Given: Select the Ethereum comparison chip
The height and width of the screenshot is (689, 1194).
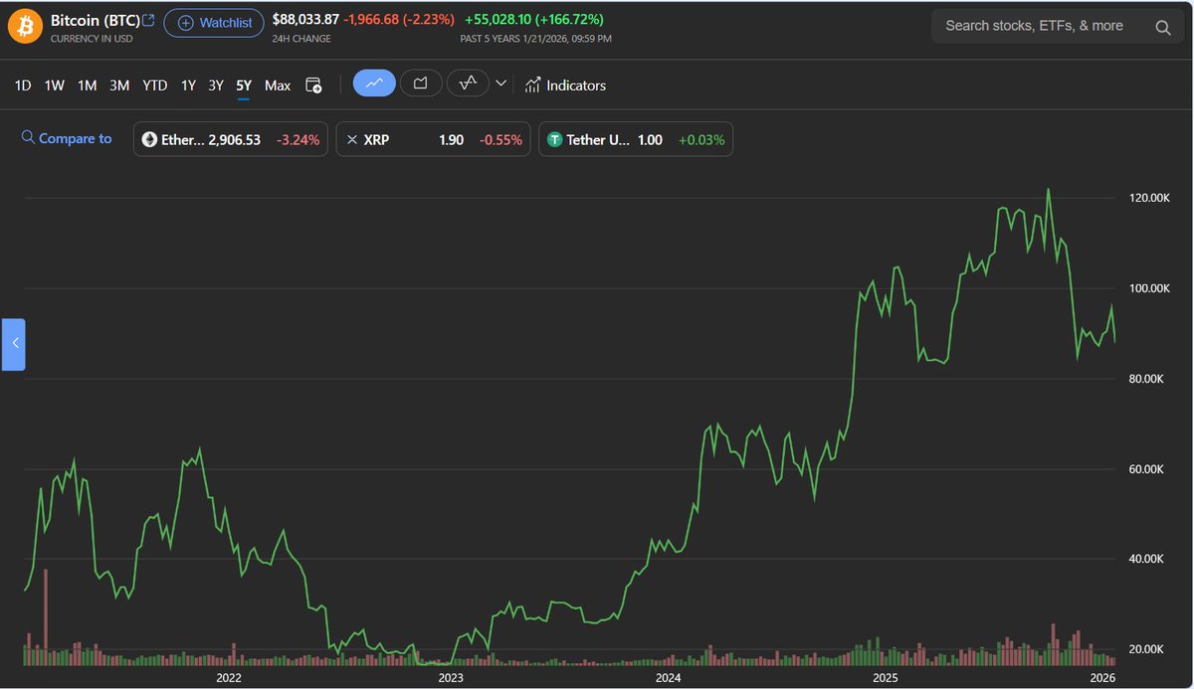Looking at the screenshot, I should (231, 140).
